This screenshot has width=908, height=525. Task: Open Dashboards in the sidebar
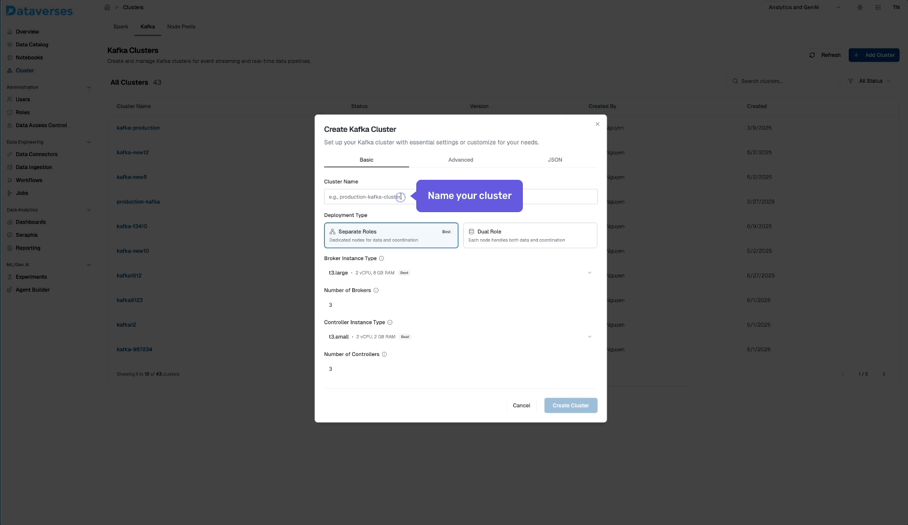31,222
